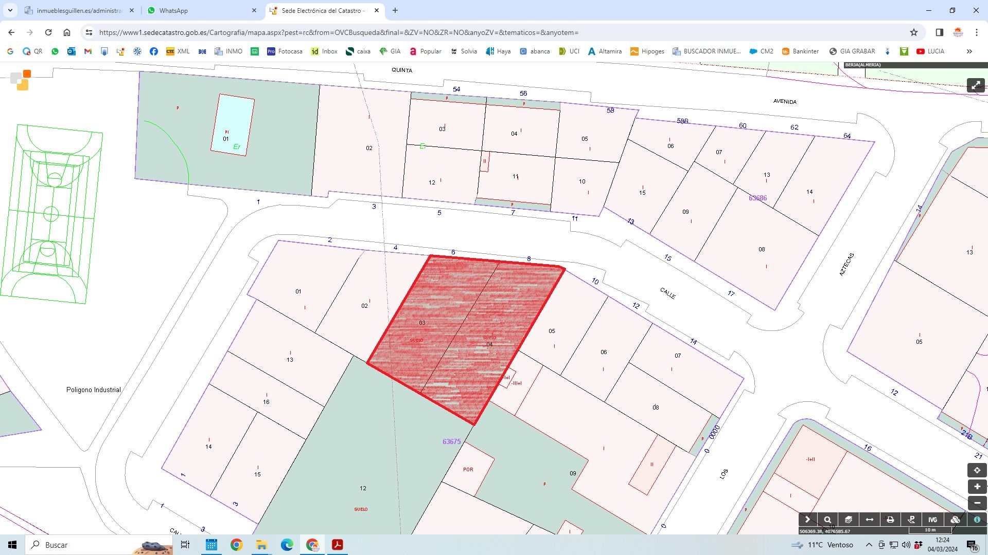The width and height of the screenshot is (988, 555).
Task: Open the Haya bookmark
Action: [498, 51]
